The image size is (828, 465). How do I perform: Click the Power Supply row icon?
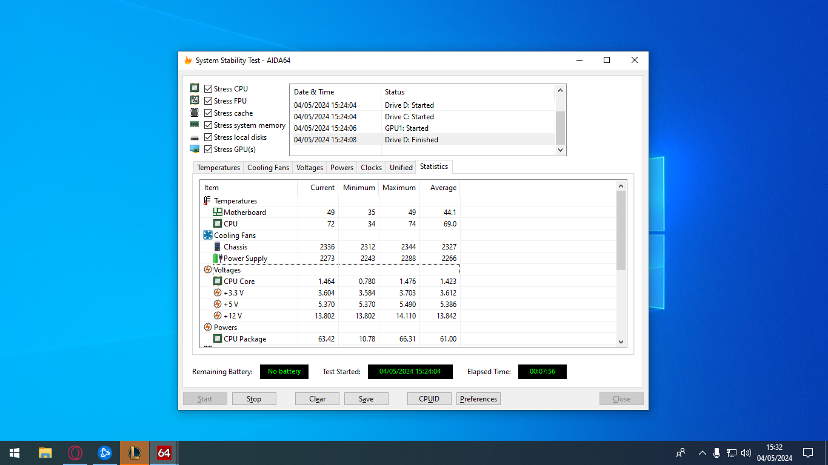[218, 258]
